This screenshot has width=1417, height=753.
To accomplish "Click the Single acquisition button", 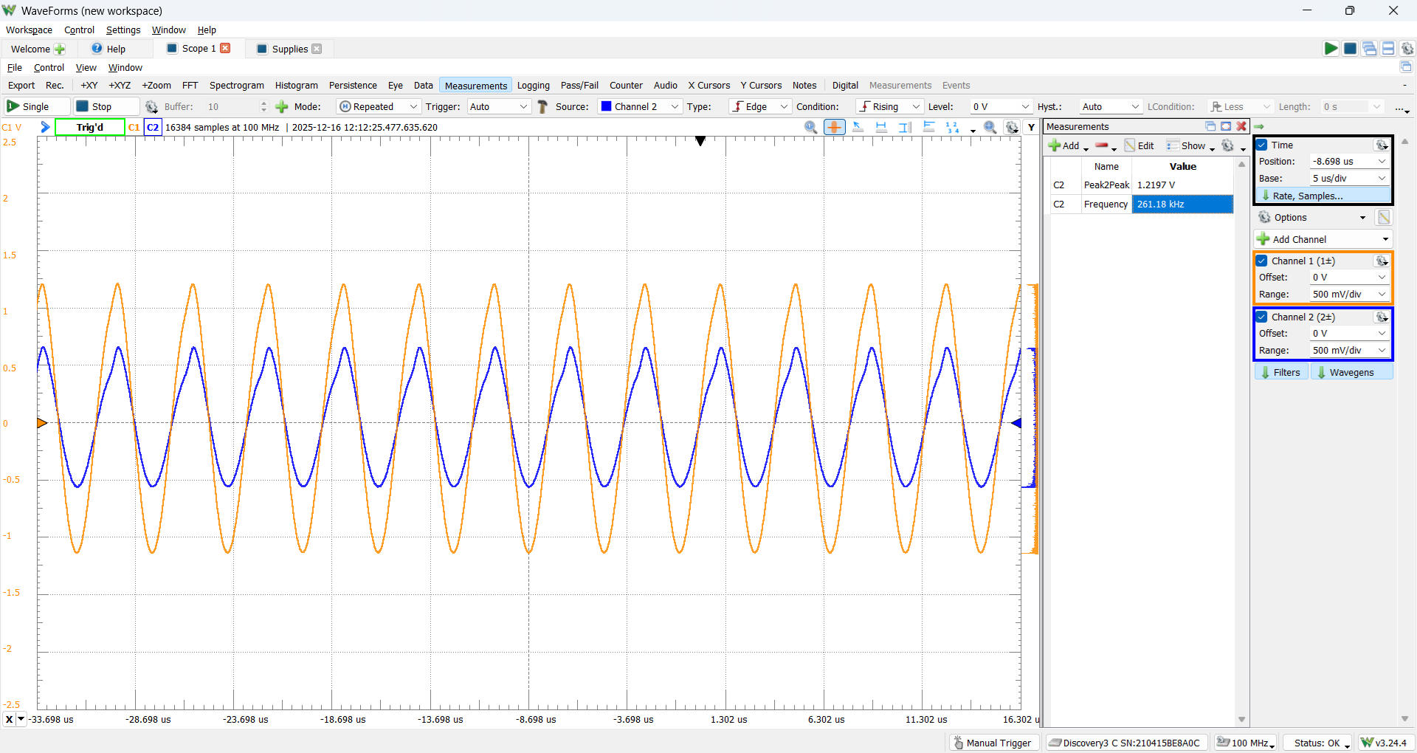I will coord(36,107).
